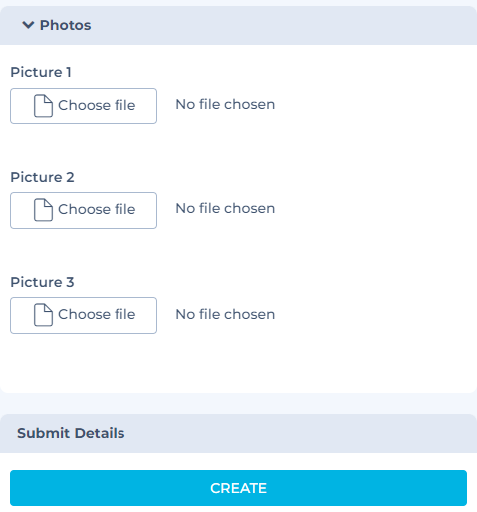Collapse the Photos section chevron

(28, 25)
